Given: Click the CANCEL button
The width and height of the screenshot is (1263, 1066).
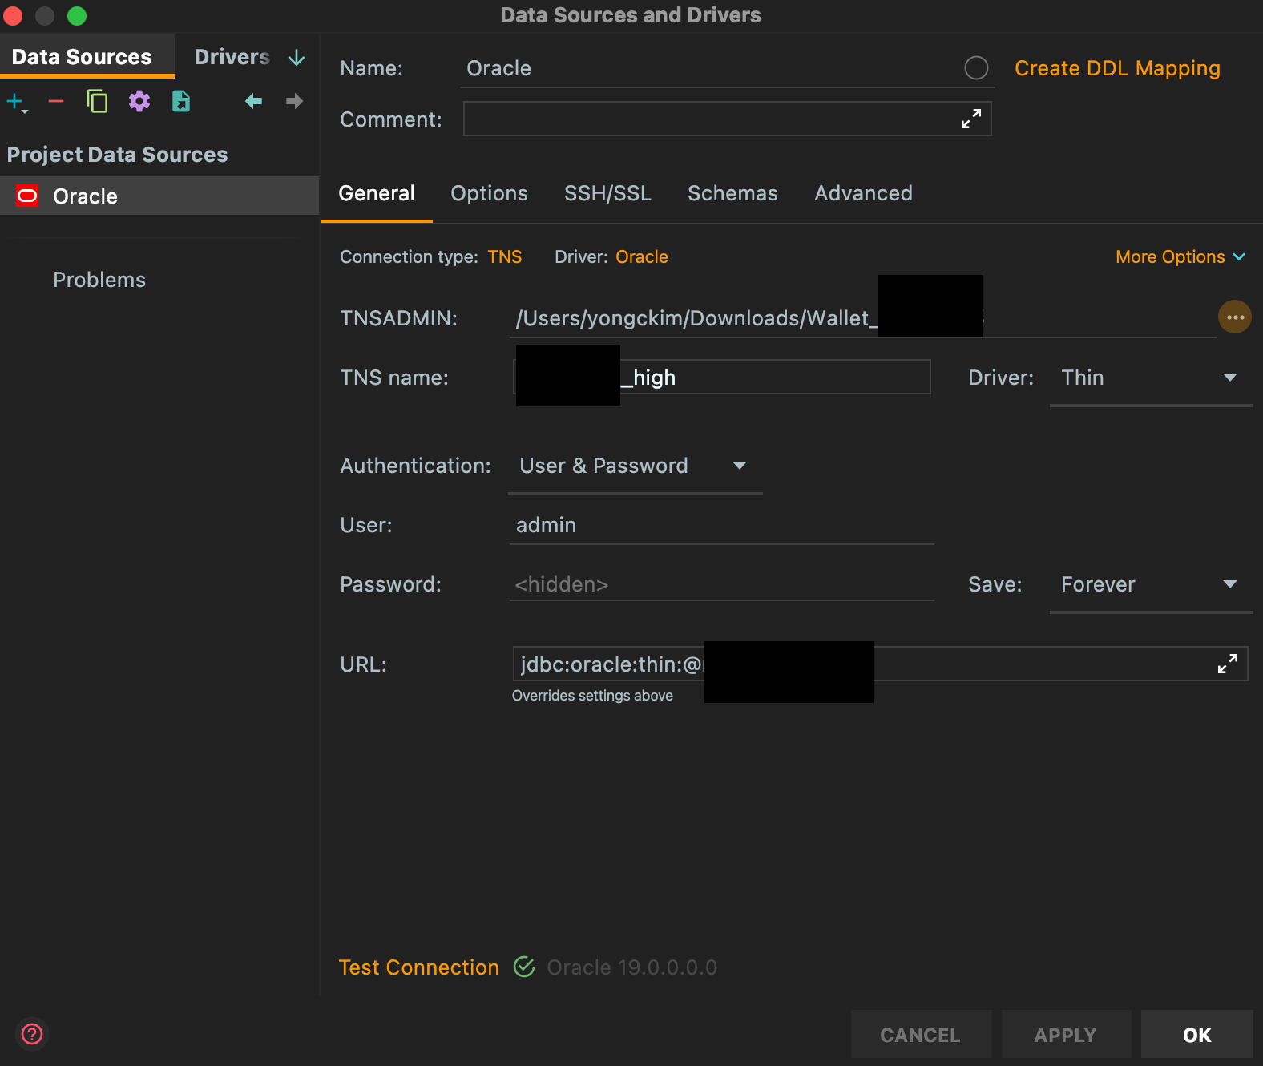Looking at the screenshot, I should pos(921,1035).
